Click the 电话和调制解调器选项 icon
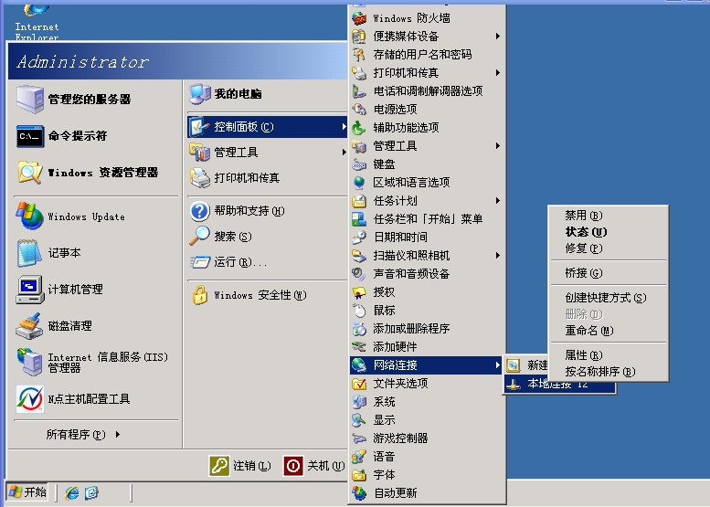 tap(359, 91)
